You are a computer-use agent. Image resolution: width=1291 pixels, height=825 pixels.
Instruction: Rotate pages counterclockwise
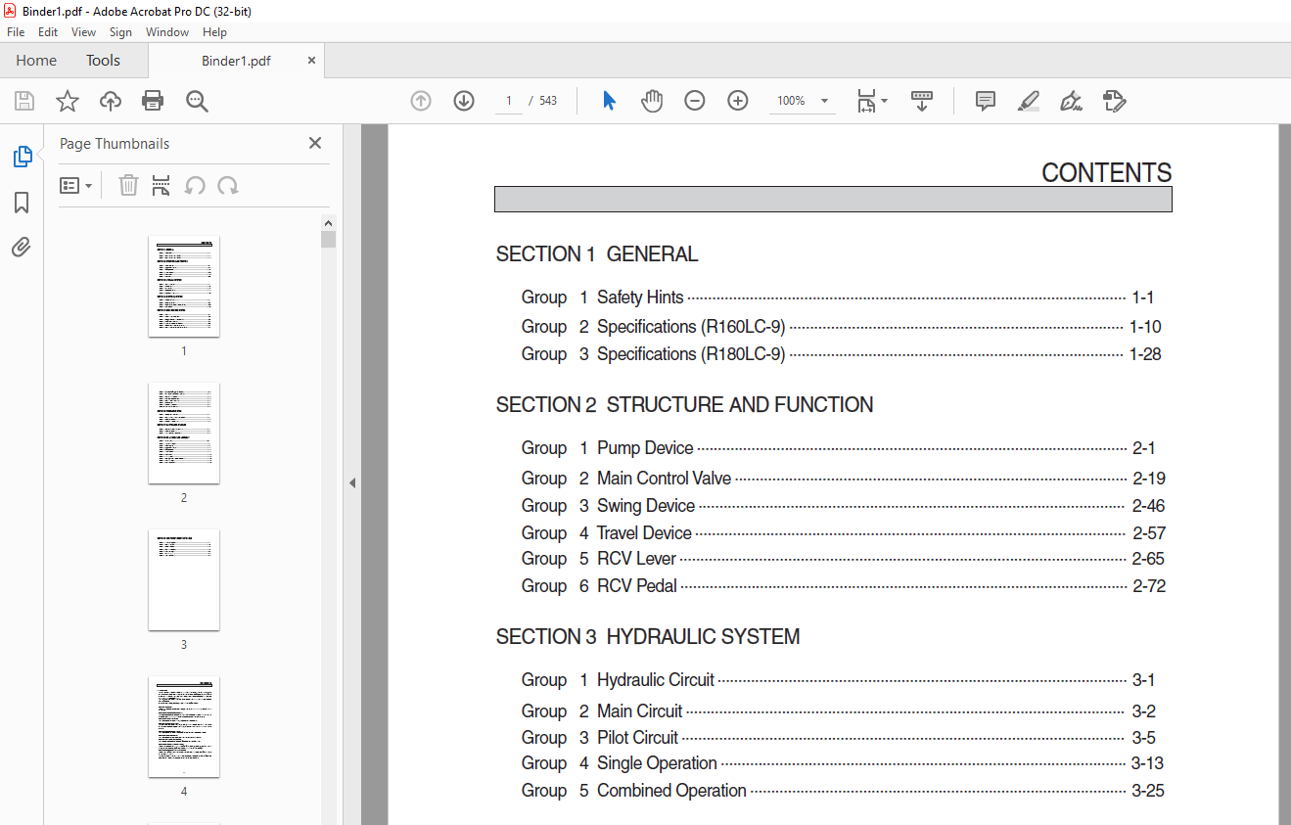[195, 185]
